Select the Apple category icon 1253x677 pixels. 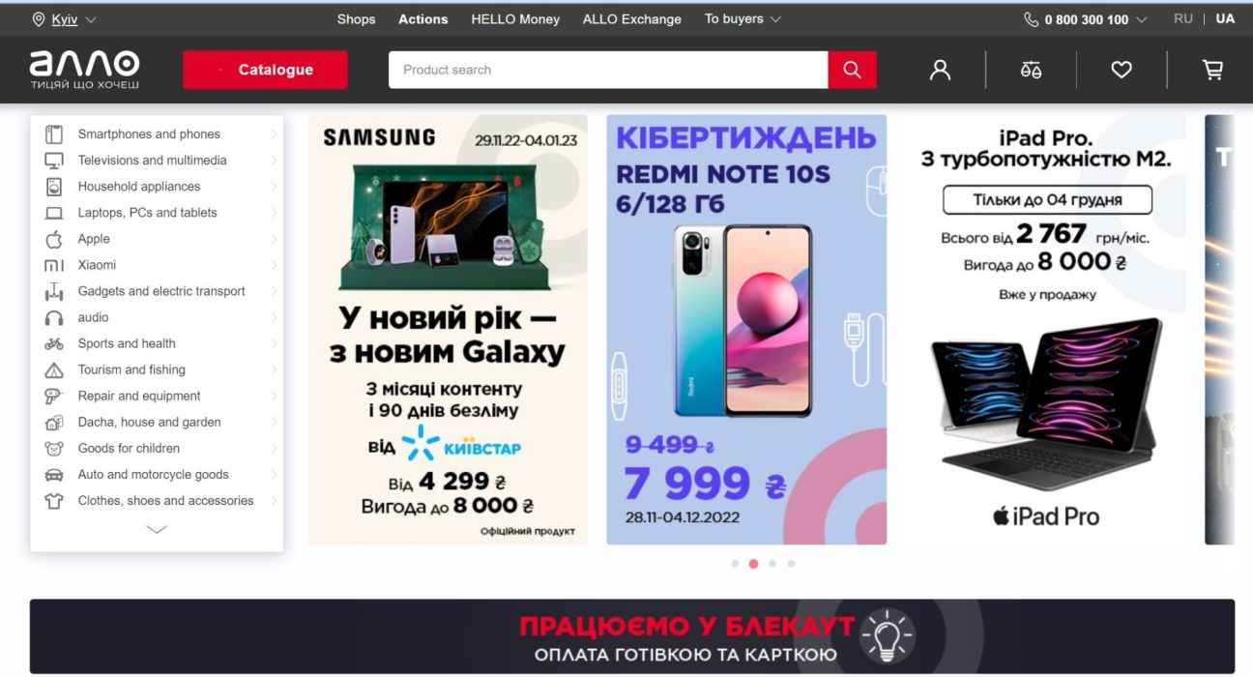pyautogui.click(x=54, y=239)
